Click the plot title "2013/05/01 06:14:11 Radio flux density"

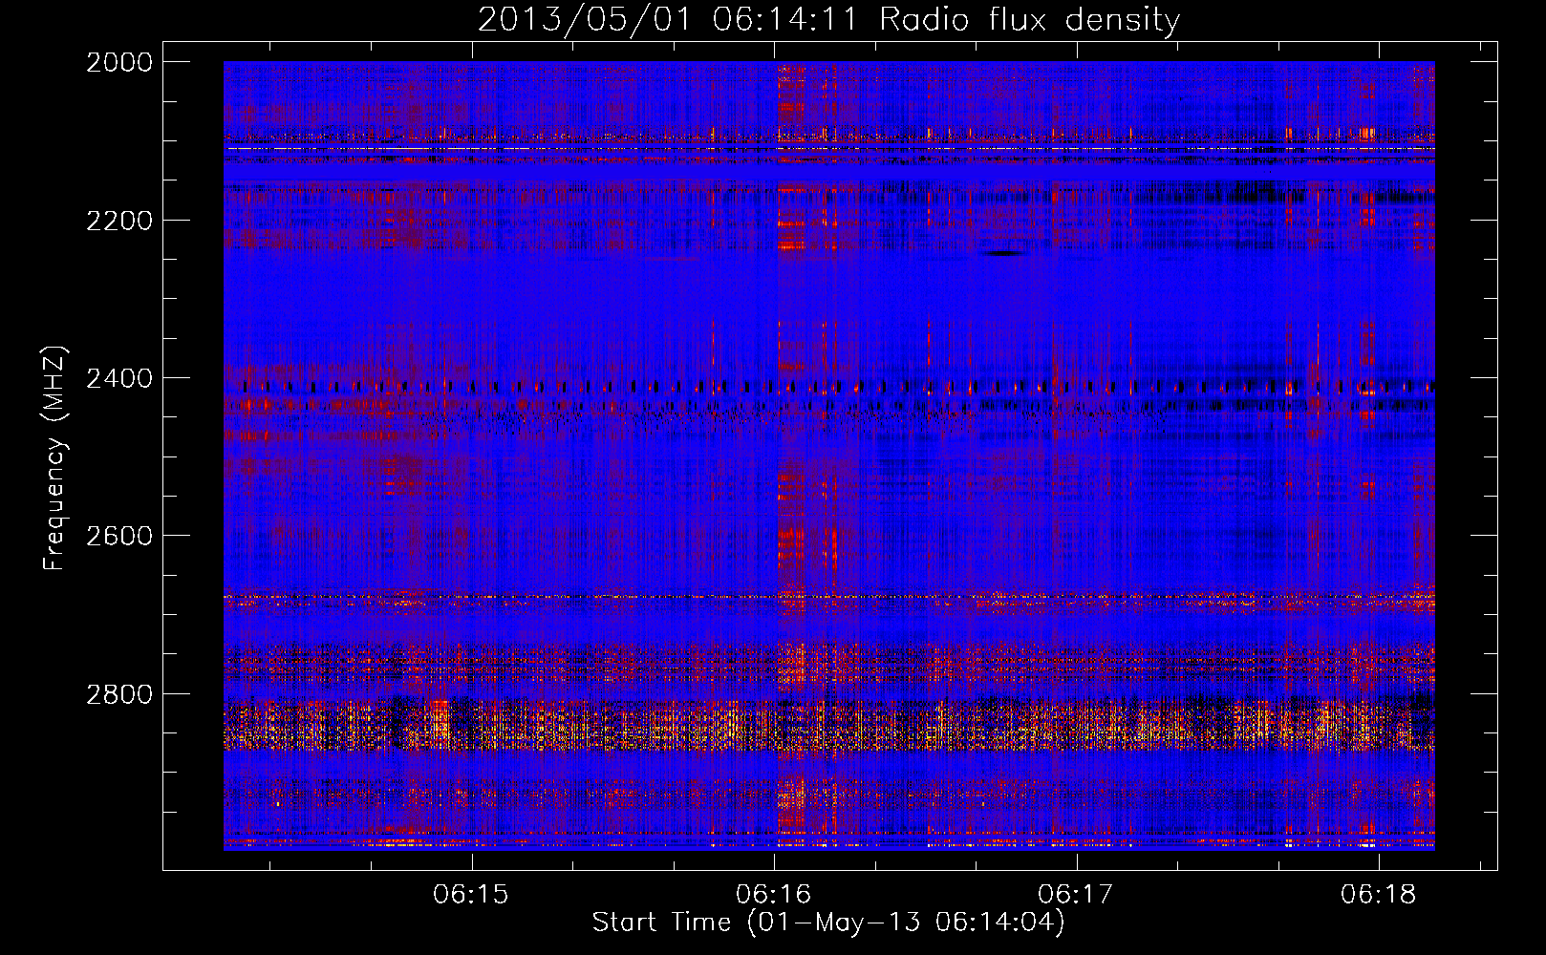coord(828,19)
